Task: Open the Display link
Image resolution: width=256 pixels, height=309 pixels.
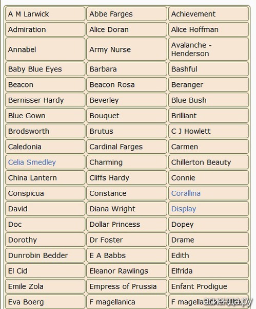Action: coord(184,209)
